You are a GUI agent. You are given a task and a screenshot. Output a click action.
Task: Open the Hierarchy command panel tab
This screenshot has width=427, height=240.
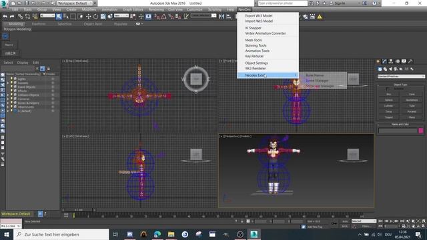point(391,61)
